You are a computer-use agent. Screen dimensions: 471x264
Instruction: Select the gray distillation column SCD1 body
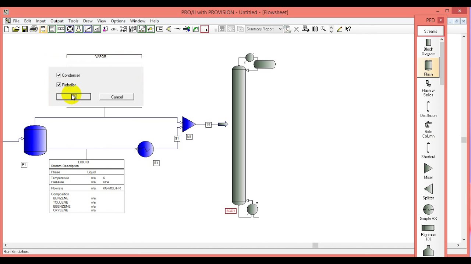pos(239,135)
